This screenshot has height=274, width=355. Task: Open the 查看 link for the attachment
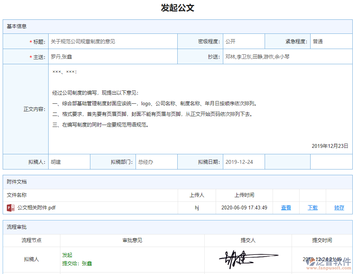pos(286,207)
